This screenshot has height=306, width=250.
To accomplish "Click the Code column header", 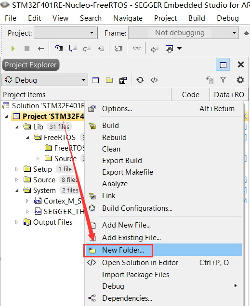I will 191,95.
